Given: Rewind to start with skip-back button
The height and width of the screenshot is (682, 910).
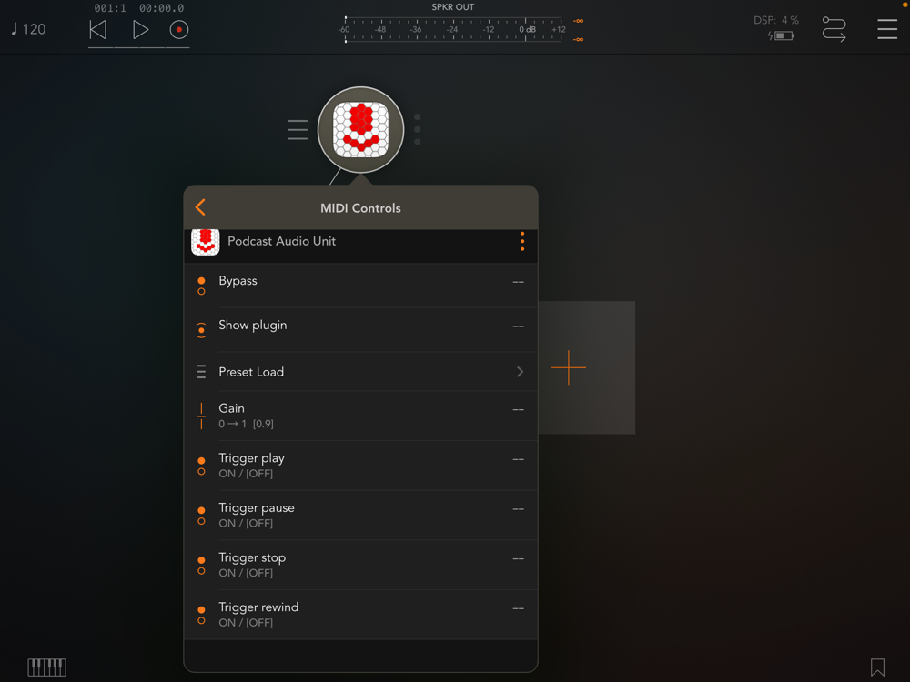Looking at the screenshot, I should tap(97, 30).
